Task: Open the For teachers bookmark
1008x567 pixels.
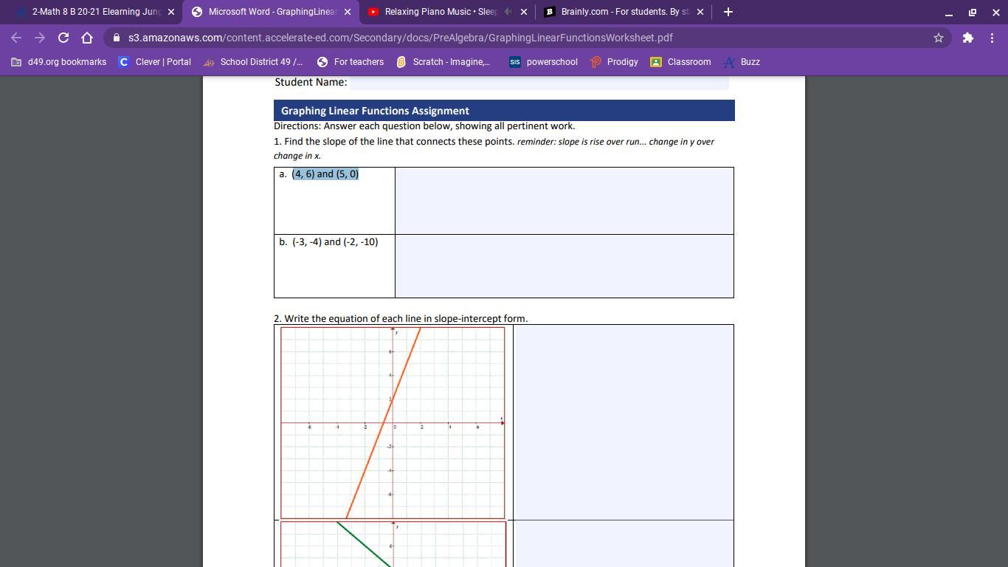Action: pyautogui.click(x=351, y=62)
